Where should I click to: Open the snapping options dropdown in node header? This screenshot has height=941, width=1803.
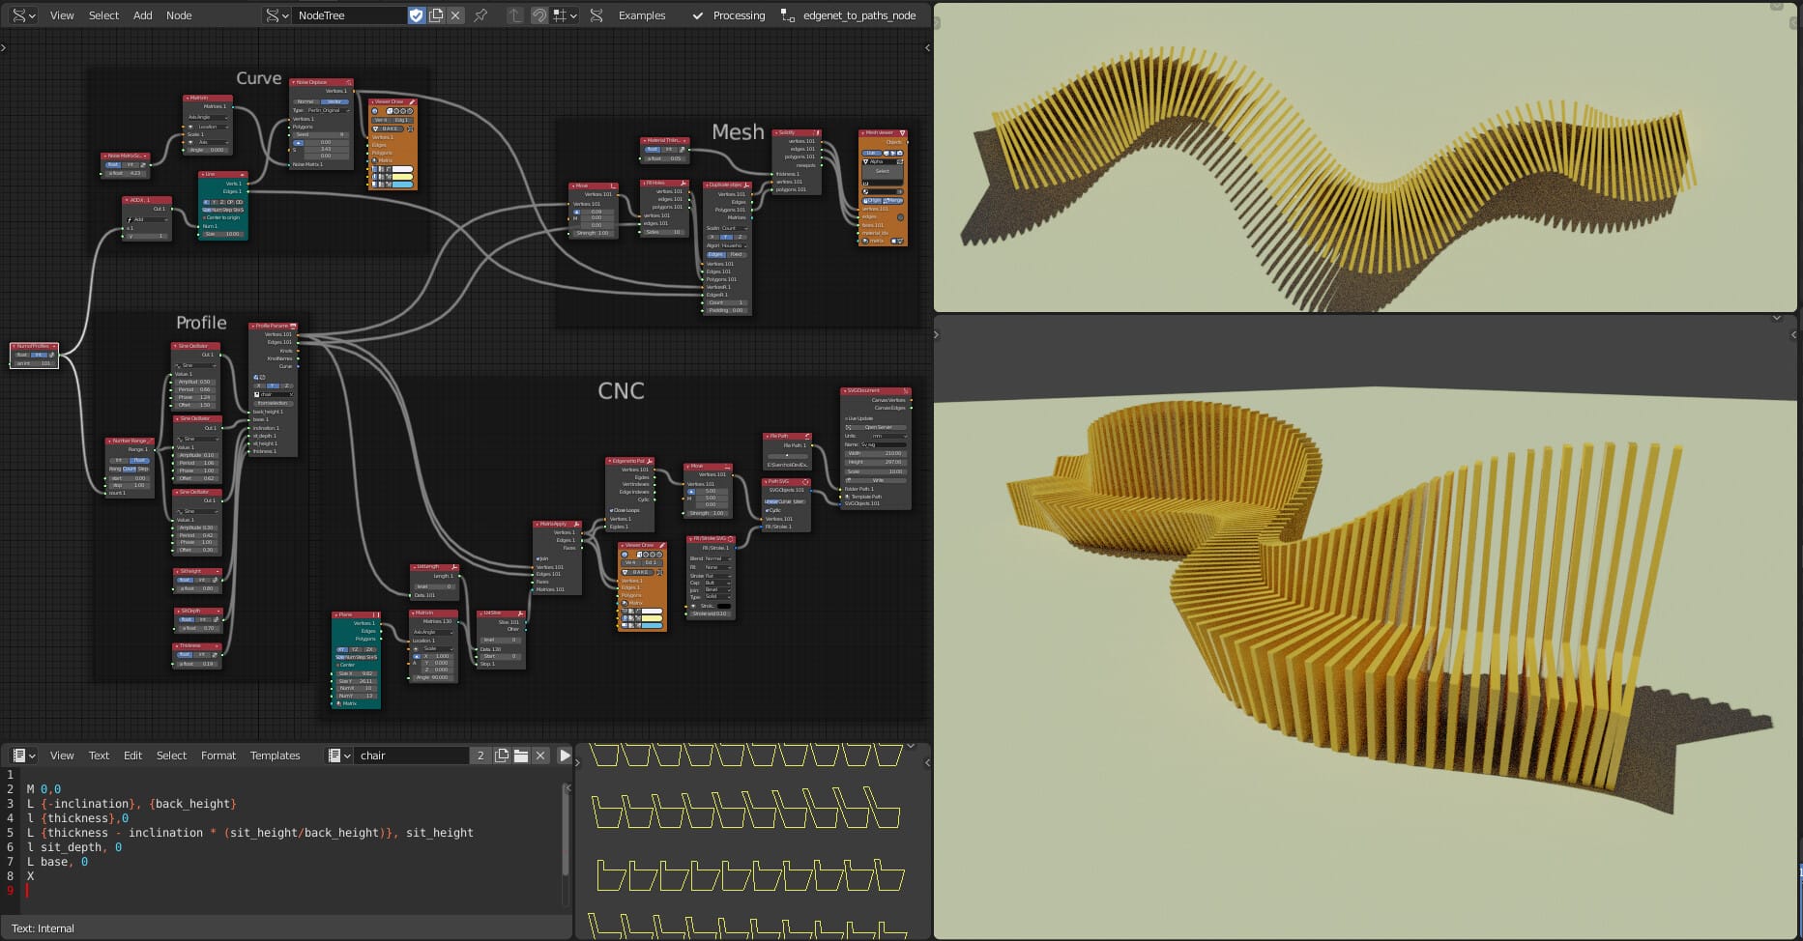[565, 15]
